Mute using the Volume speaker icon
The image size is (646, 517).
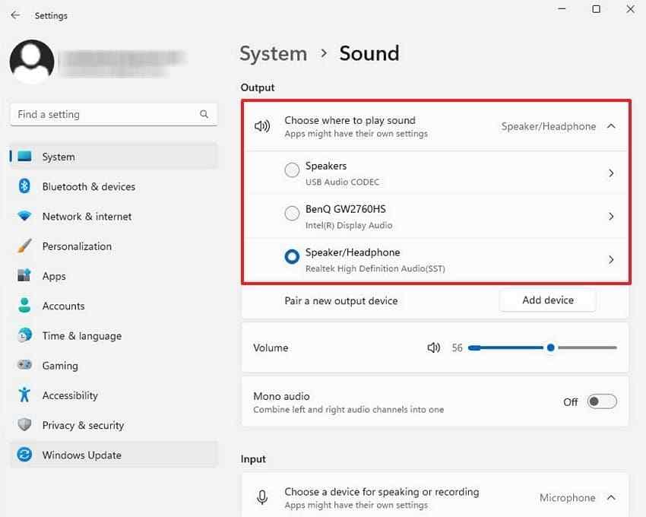point(433,347)
